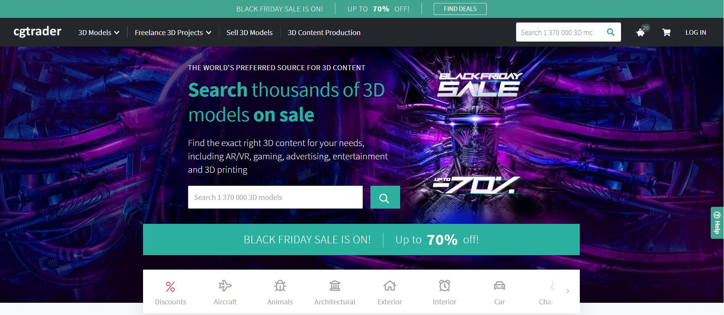Browse the Interior clock category
Viewport: 724px width, 315px height.
444,286
